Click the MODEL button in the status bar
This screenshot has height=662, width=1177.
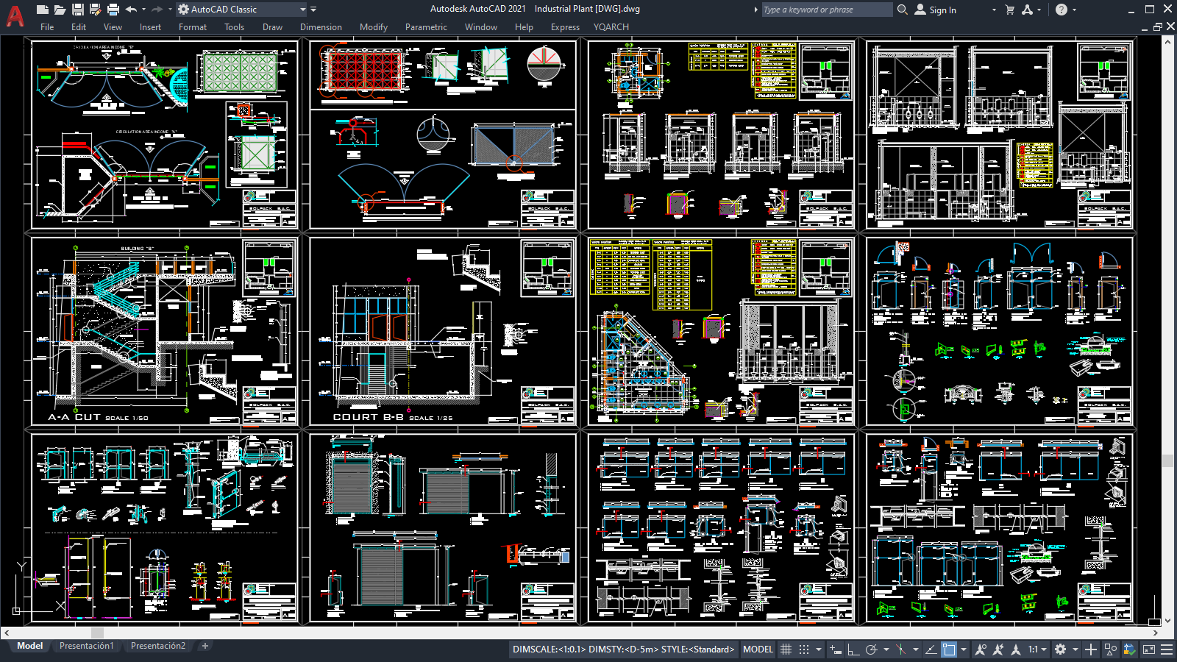tap(758, 649)
